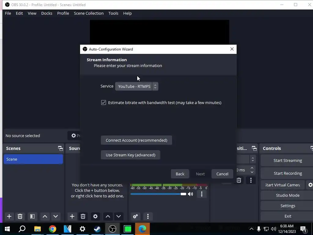Show hidden system tray icons
The height and width of the screenshot is (235, 313).
click(251, 229)
